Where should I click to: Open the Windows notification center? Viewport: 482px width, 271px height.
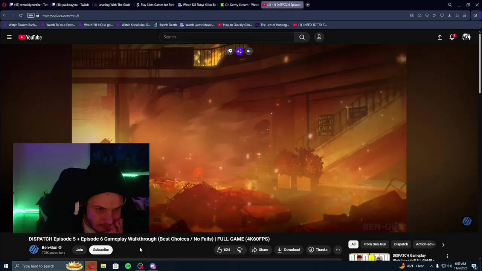[x=474, y=266]
